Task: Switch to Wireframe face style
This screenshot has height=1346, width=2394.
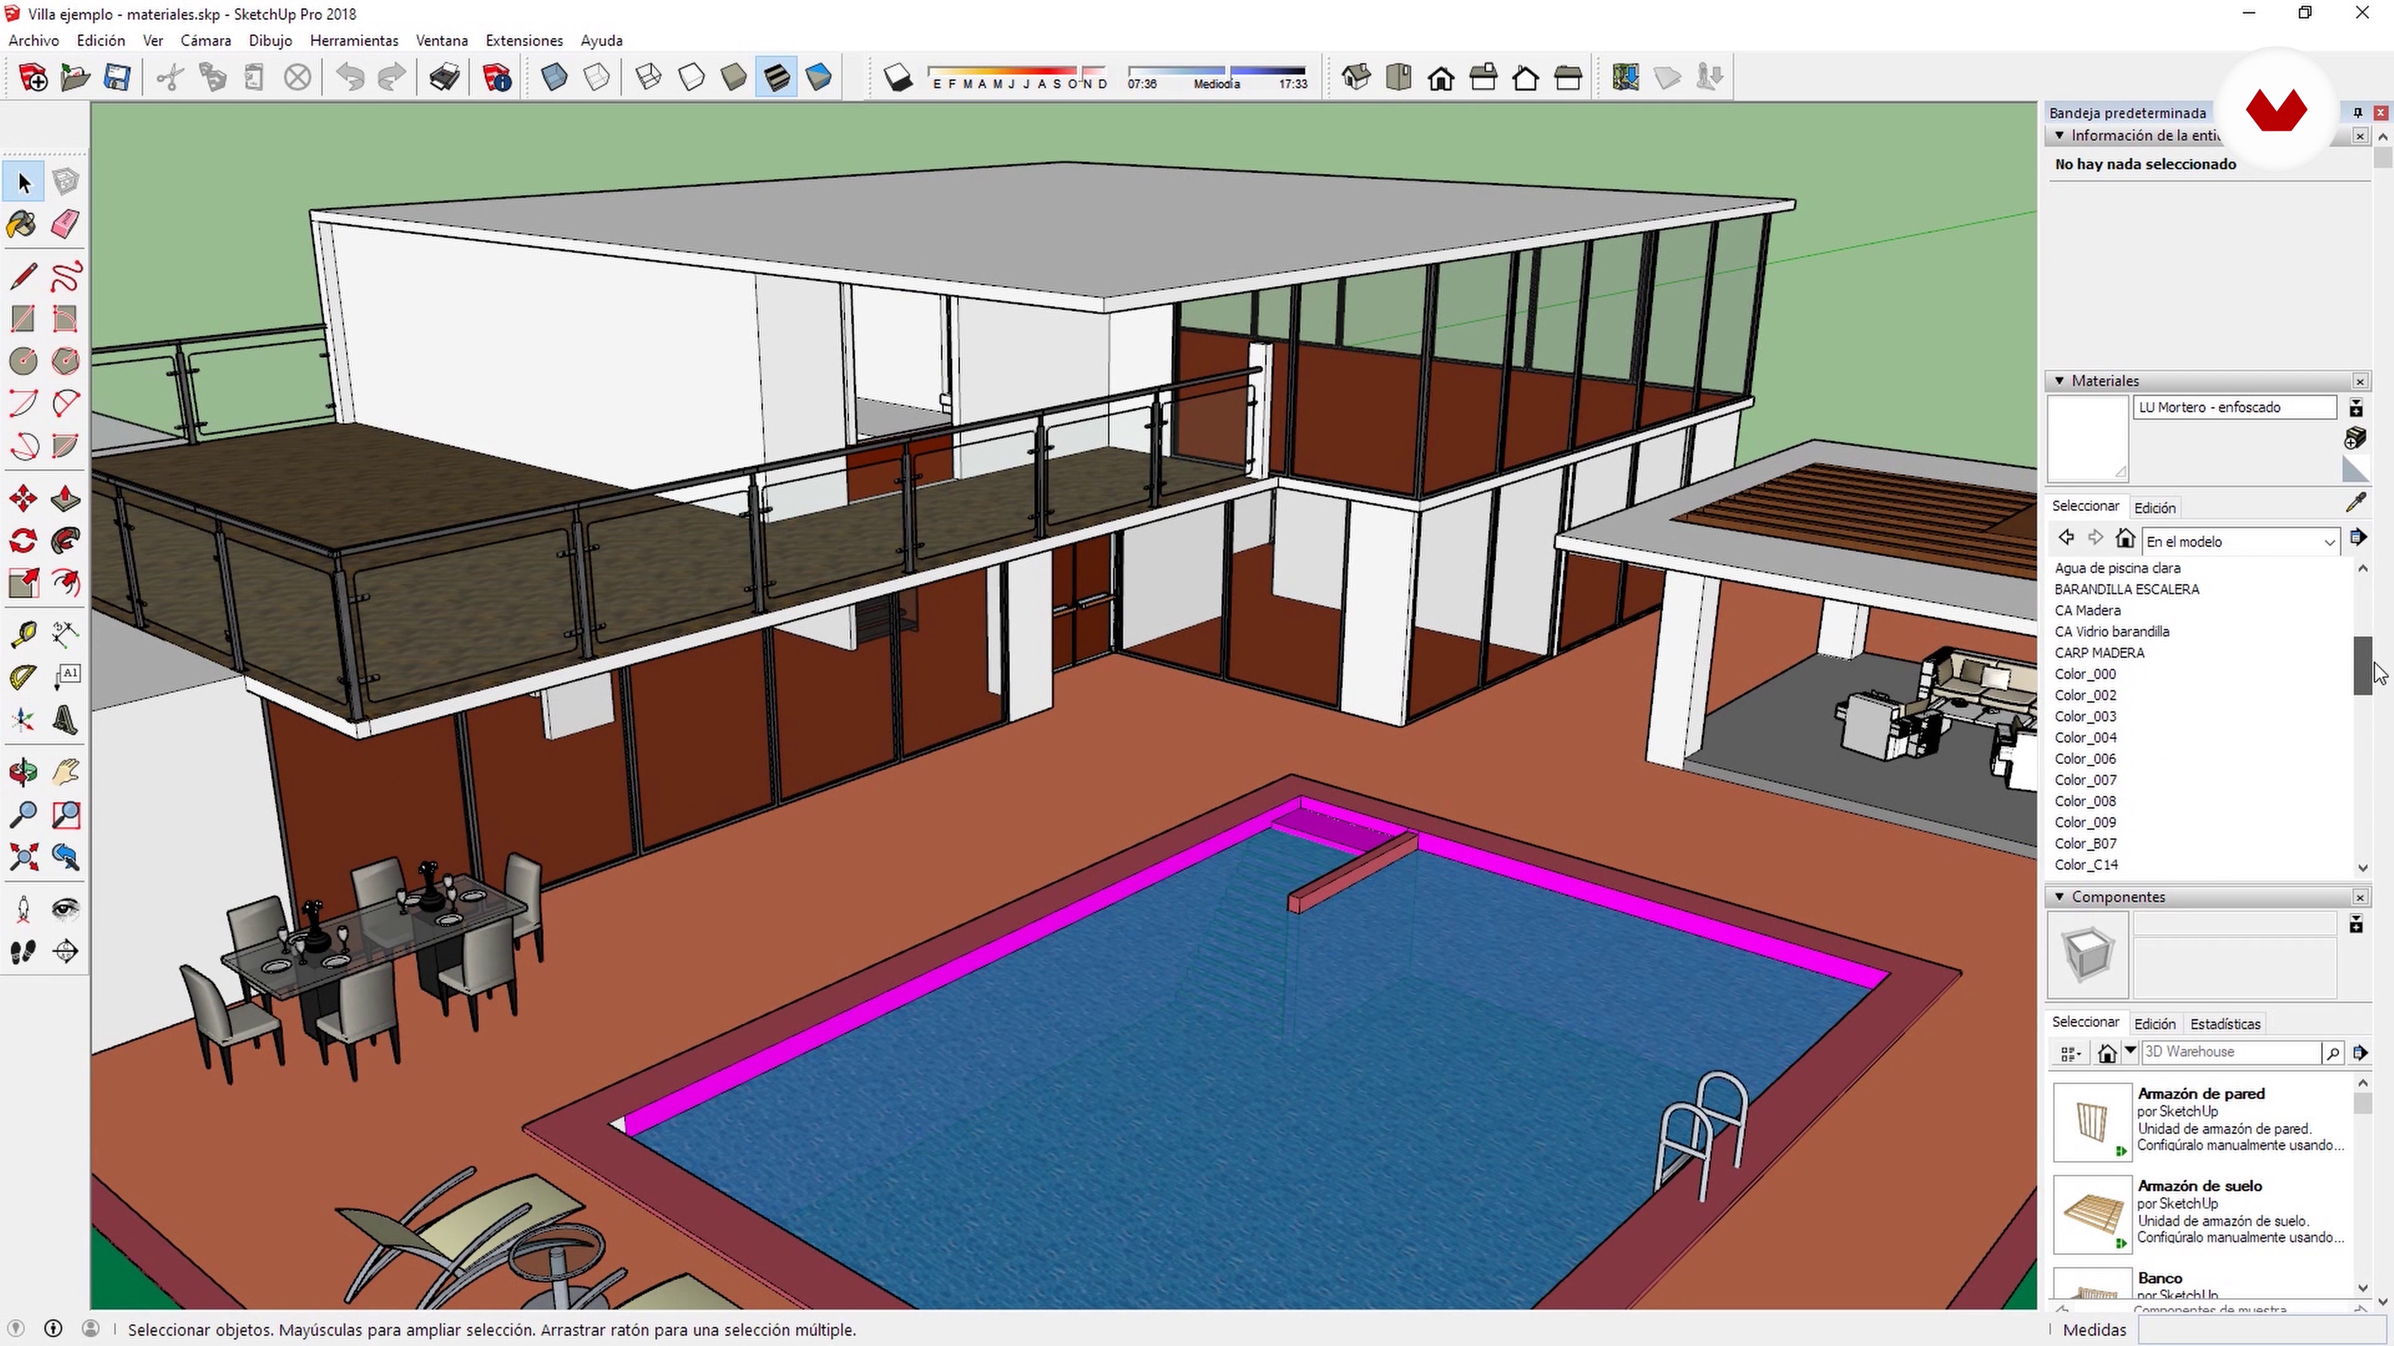Action: click(x=648, y=77)
